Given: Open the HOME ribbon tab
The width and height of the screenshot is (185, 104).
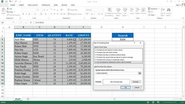Looking at the screenshot, I should pyautogui.click(x=13, y=5).
